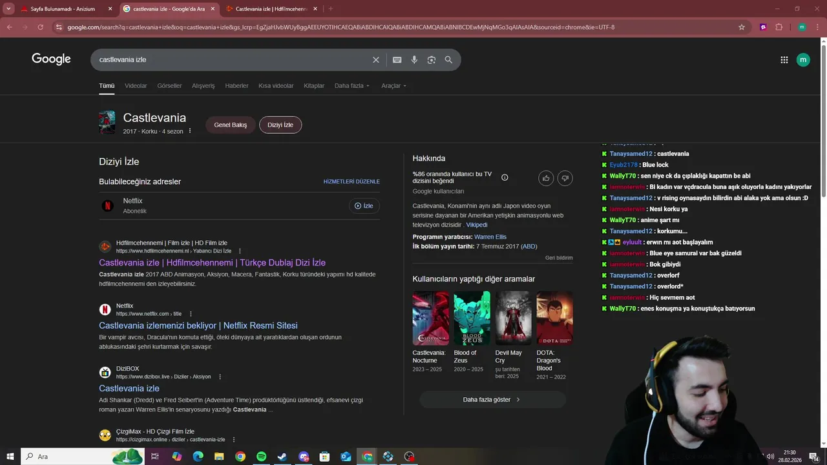Open the Warren Ellis creator link
The image size is (827, 465).
click(490, 237)
